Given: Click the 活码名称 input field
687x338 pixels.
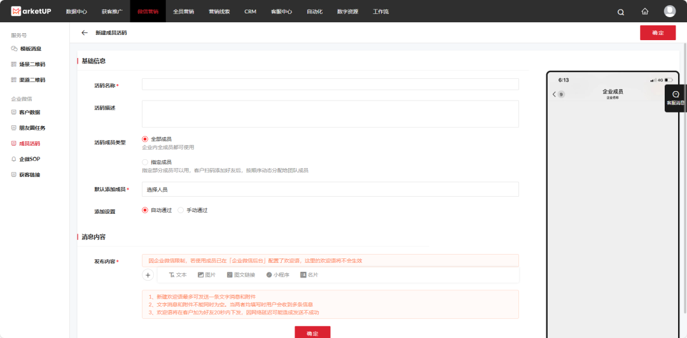Looking at the screenshot, I should pyautogui.click(x=330, y=85).
